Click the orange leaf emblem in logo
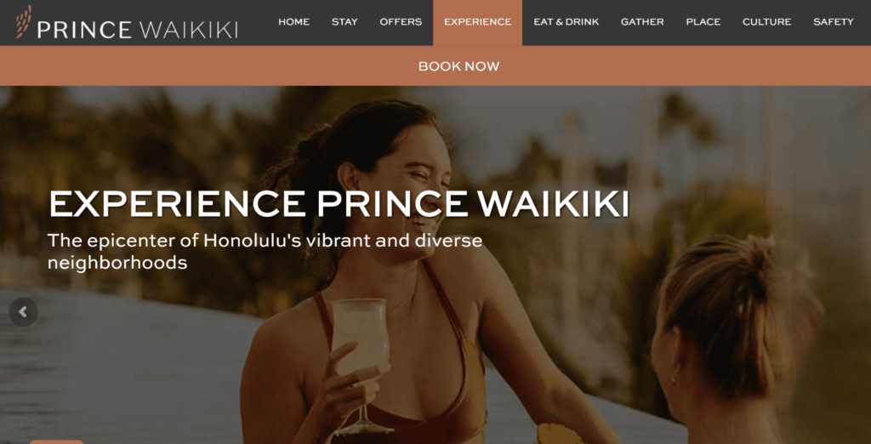Viewport: 871px width, 444px height. click(x=23, y=21)
